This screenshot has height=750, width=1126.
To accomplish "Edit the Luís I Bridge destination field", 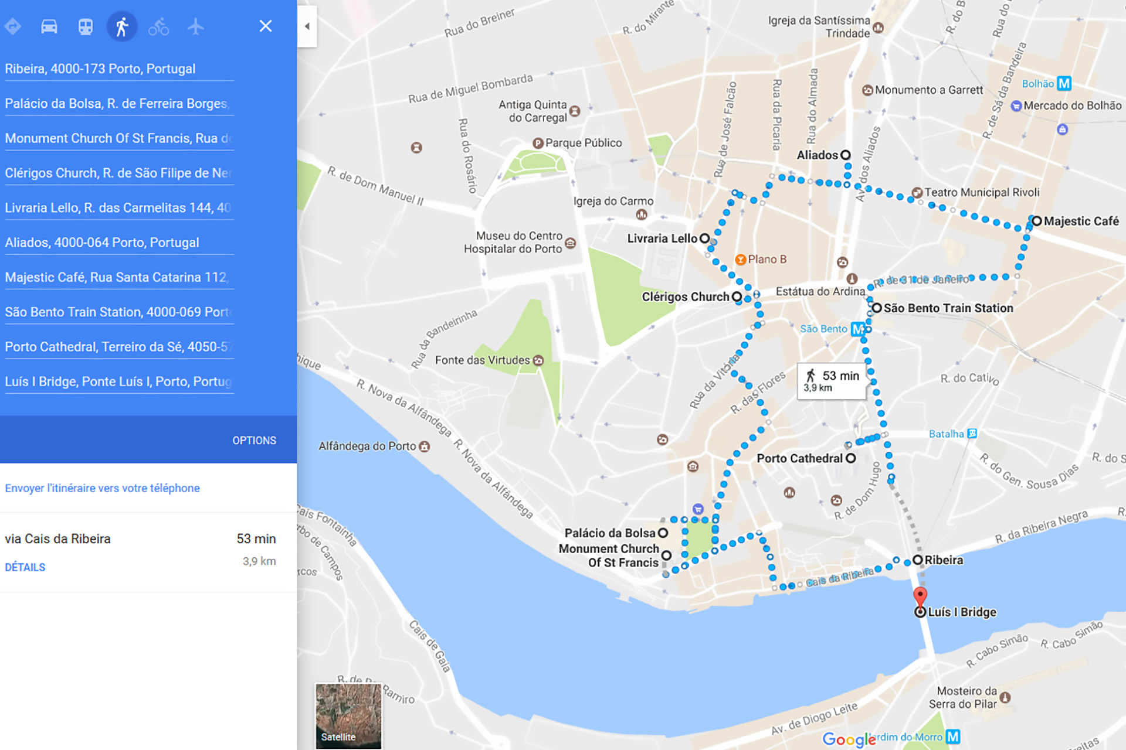I will (119, 382).
